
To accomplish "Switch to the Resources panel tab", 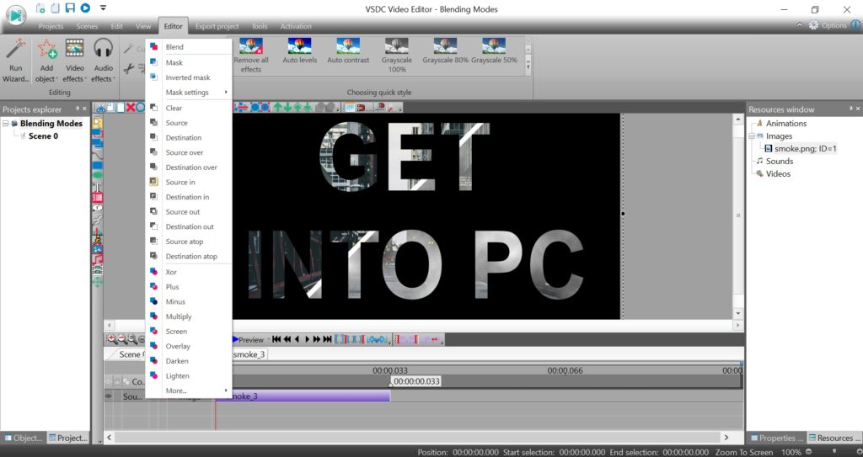I will 834,438.
